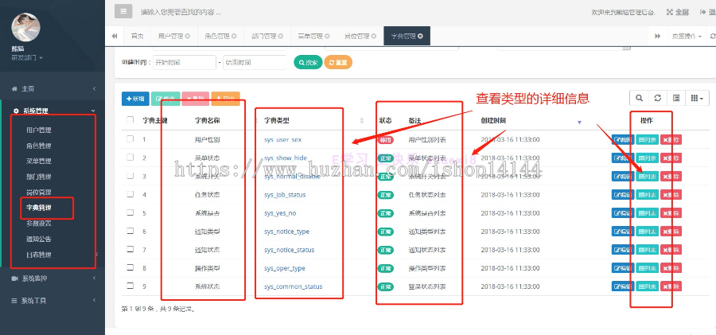Close the 用户管理 tab via its x icon
Screen dimensions: 716x335
coord(188,36)
